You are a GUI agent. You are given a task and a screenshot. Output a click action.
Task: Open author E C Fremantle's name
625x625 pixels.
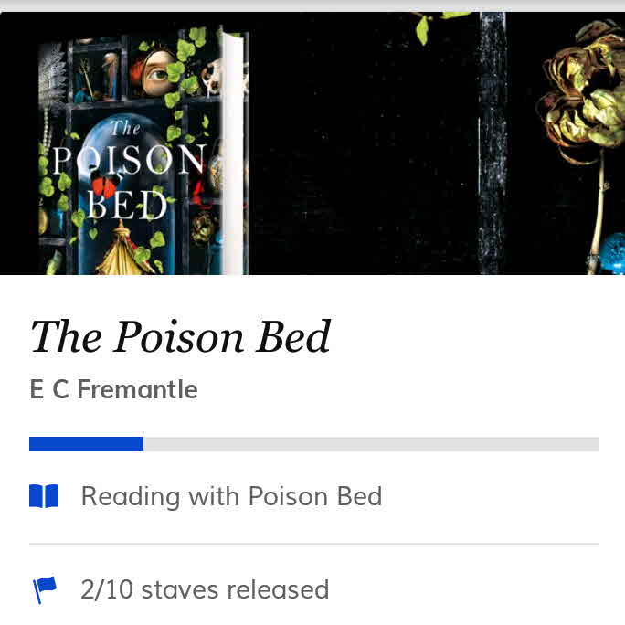click(x=113, y=390)
